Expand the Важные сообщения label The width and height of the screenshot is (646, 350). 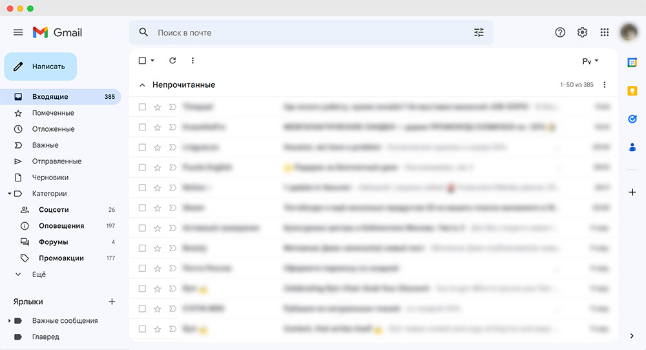pos(9,320)
